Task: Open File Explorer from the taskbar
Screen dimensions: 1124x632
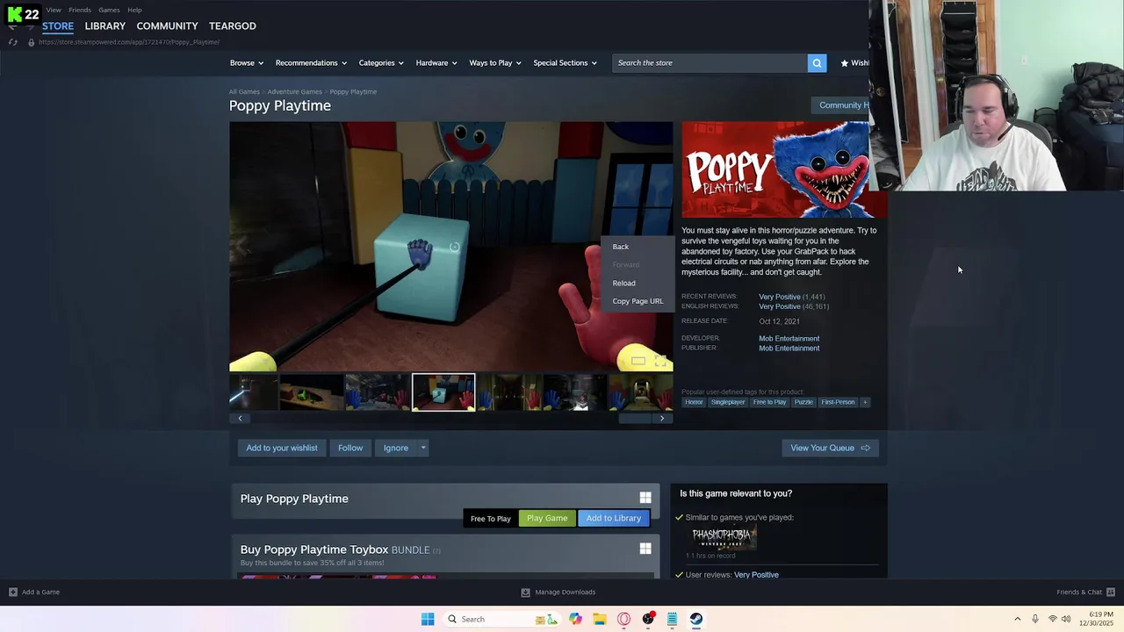Action: [600, 619]
